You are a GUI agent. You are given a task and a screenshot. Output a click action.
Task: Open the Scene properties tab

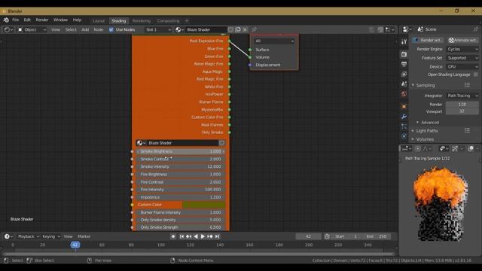click(x=404, y=84)
